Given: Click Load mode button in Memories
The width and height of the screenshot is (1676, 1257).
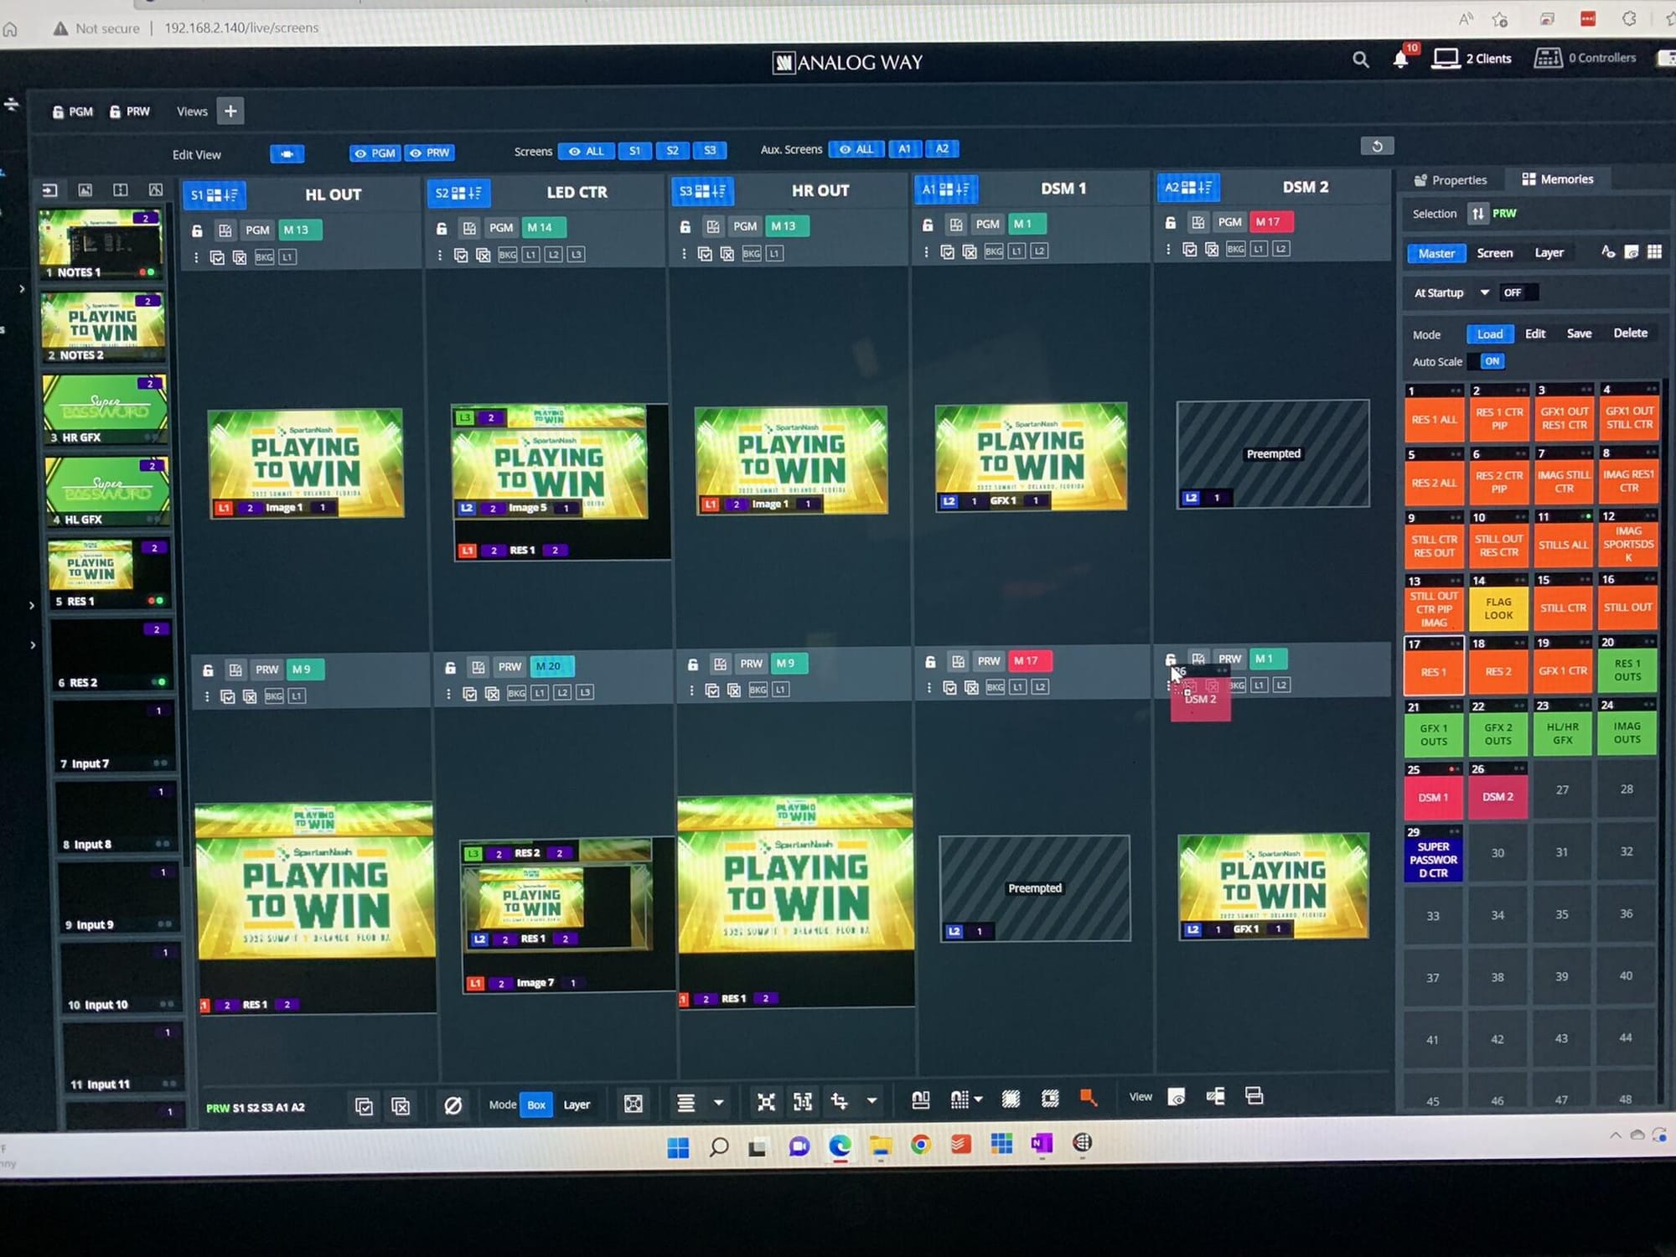Looking at the screenshot, I should point(1489,334).
